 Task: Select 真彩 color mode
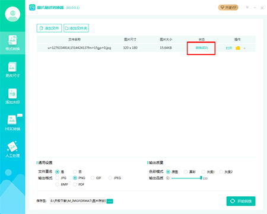pos(186,172)
